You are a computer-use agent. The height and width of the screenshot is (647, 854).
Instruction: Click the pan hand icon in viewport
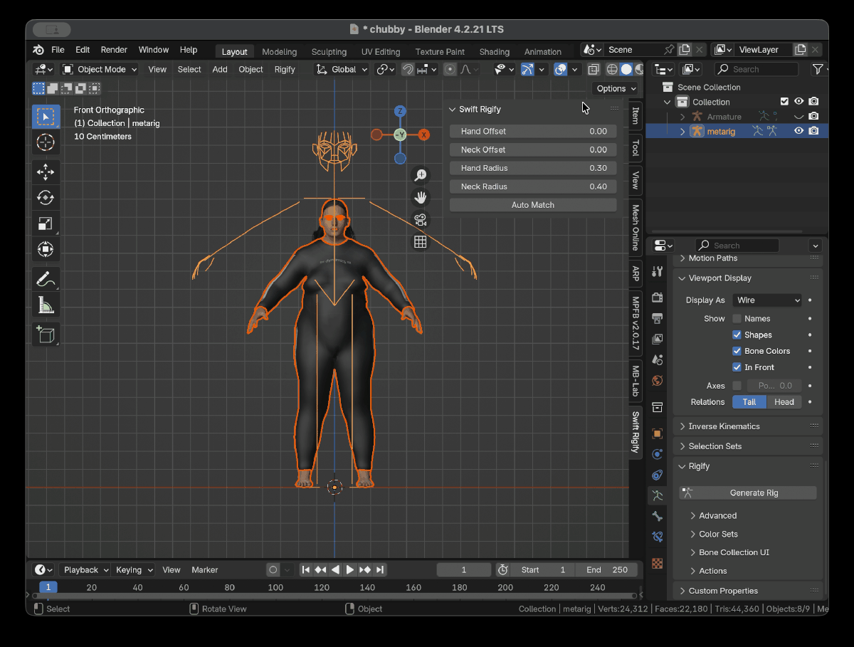click(421, 197)
